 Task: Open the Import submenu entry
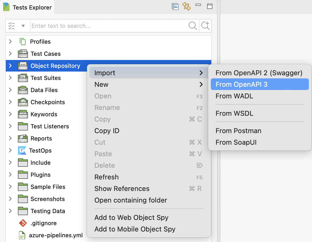pos(149,73)
